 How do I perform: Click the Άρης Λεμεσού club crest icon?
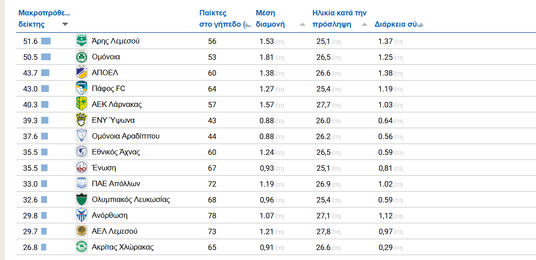click(x=81, y=41)
